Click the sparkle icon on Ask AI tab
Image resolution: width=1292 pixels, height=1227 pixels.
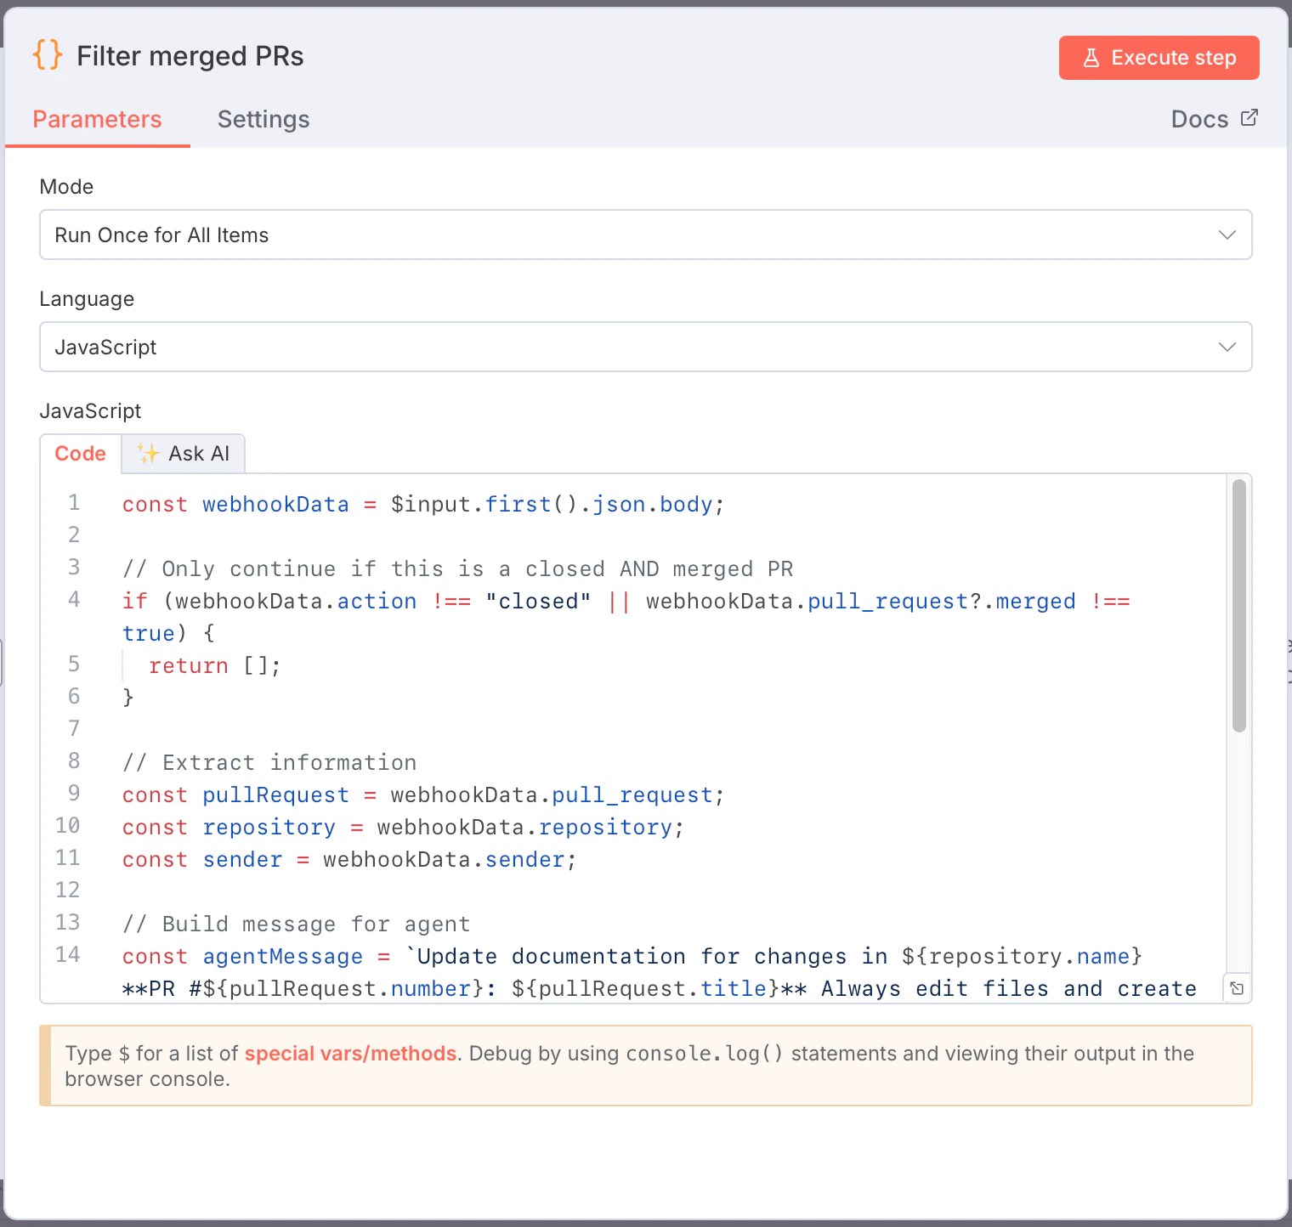click(x=148, y=453)
